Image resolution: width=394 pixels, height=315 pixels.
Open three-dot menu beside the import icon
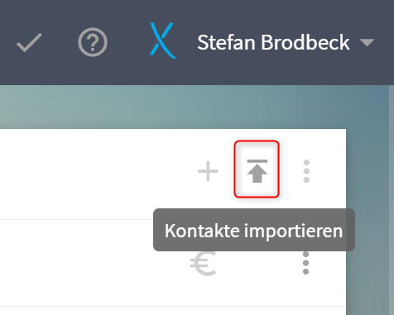[x=306, y=171]
